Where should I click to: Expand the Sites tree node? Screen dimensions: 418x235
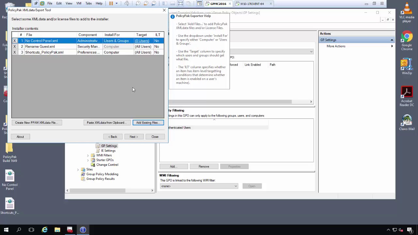tap(78, 170)
